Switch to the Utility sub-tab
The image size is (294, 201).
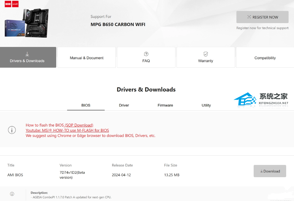(206, 105)
